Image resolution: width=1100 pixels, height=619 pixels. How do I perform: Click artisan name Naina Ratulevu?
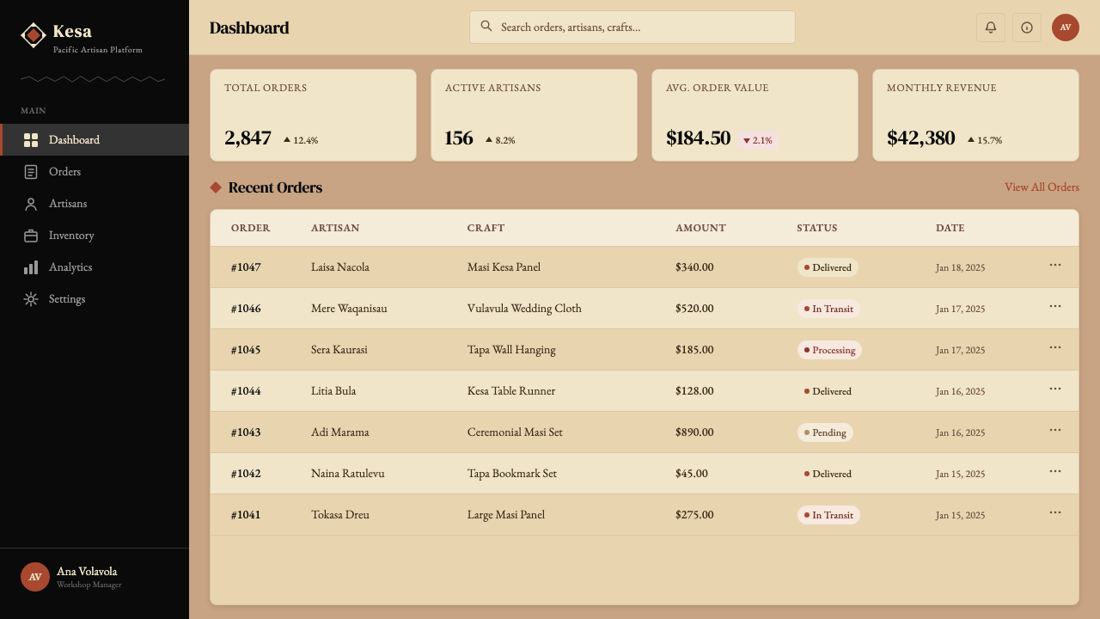pos(348,474)
